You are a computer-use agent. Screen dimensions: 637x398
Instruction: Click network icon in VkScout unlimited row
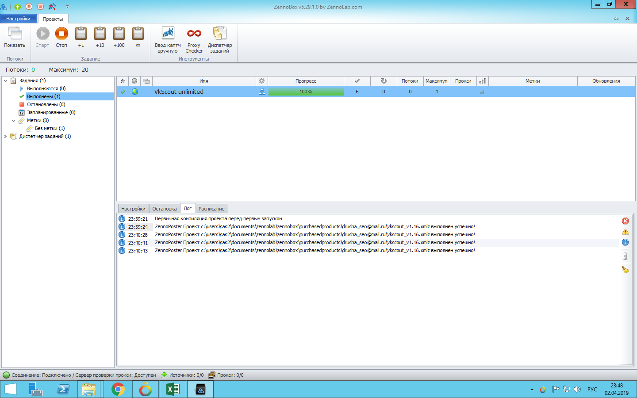pos(262,92)
